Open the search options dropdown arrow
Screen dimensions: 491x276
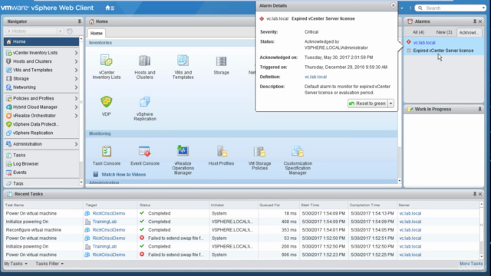pyautogui.click(x=483, y=8)
